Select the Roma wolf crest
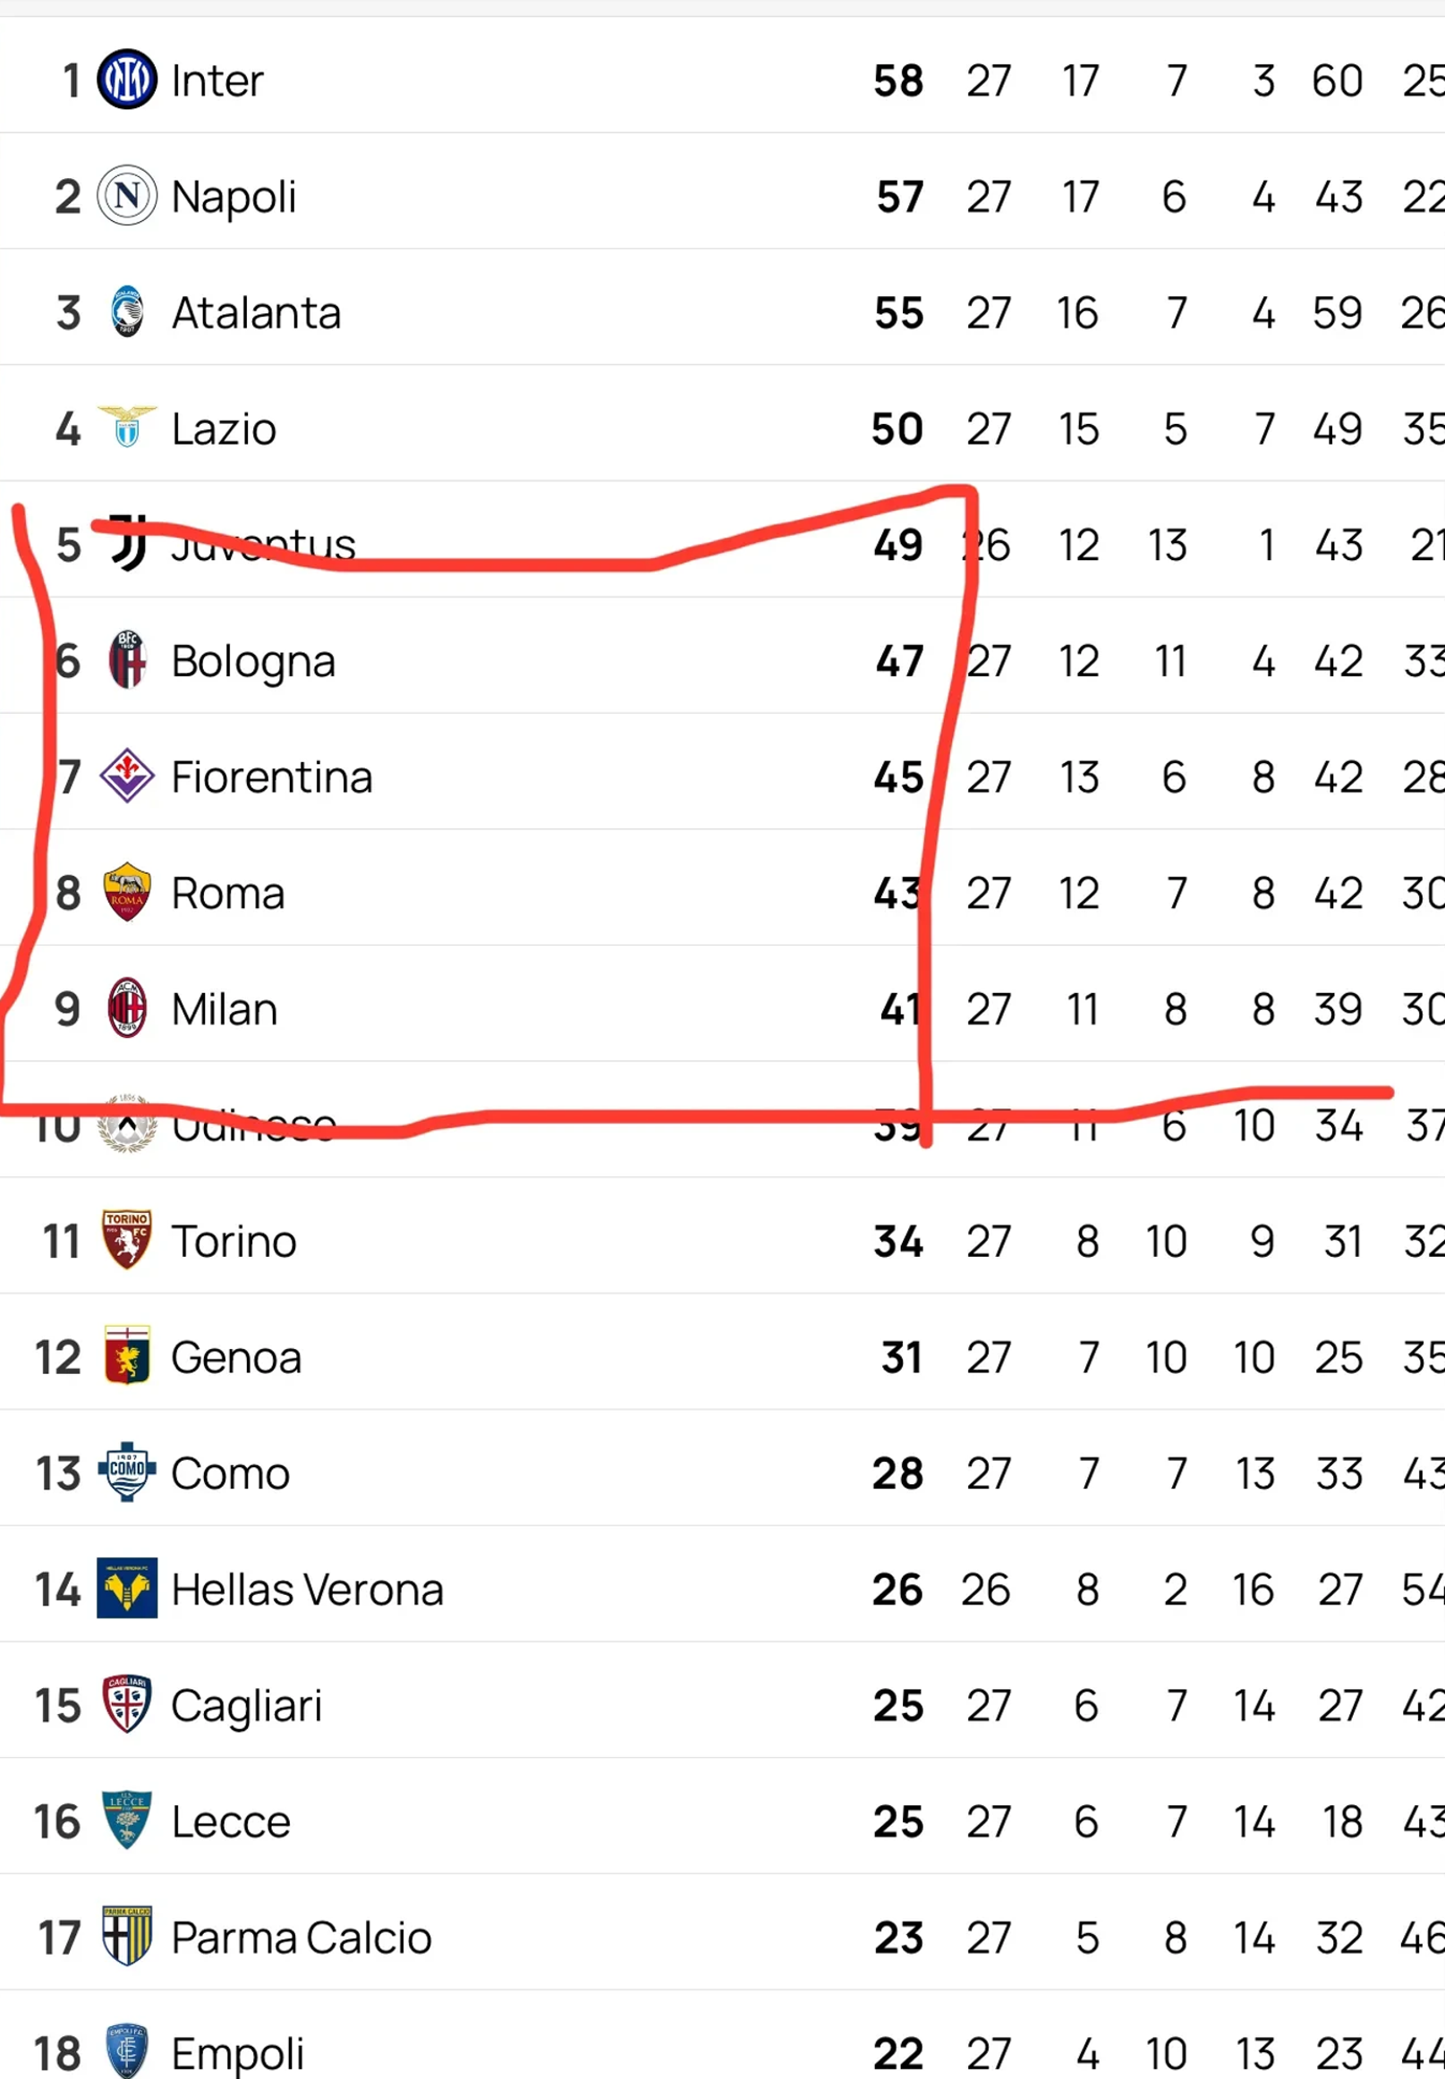The image size is (1445, 2079). (x=127, y=892)
